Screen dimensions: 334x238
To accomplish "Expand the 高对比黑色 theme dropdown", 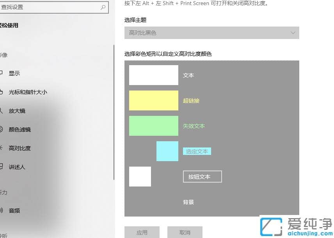I will point(211,33).
